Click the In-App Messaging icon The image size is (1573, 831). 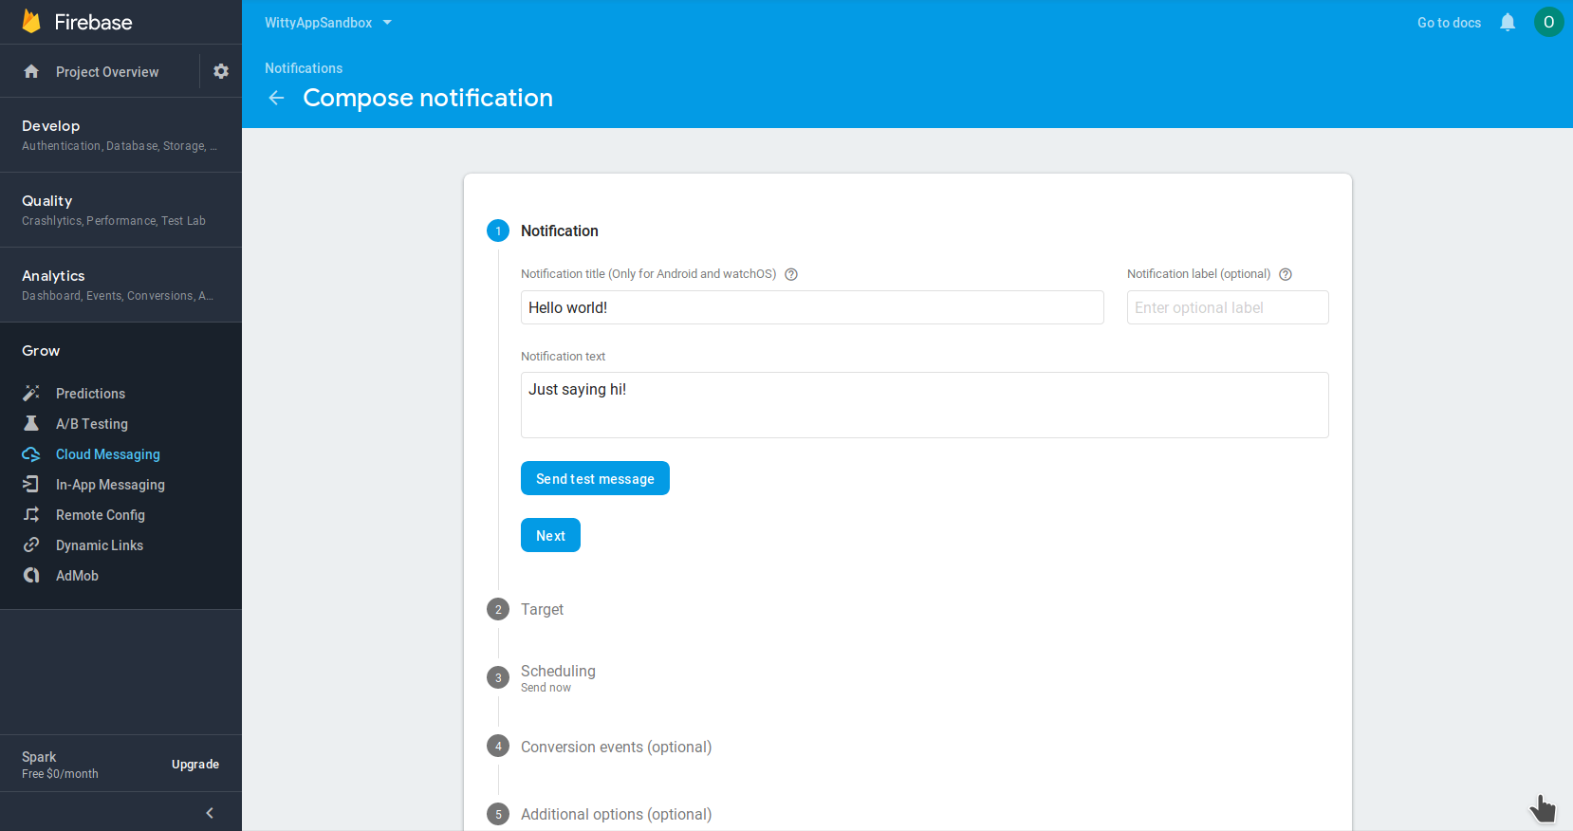tap(31, 484)
